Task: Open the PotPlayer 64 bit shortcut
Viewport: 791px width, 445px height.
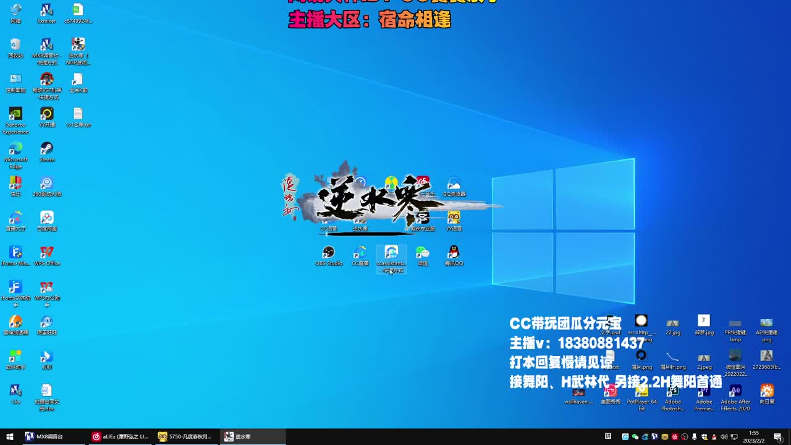Action: [x=641, y=397]
